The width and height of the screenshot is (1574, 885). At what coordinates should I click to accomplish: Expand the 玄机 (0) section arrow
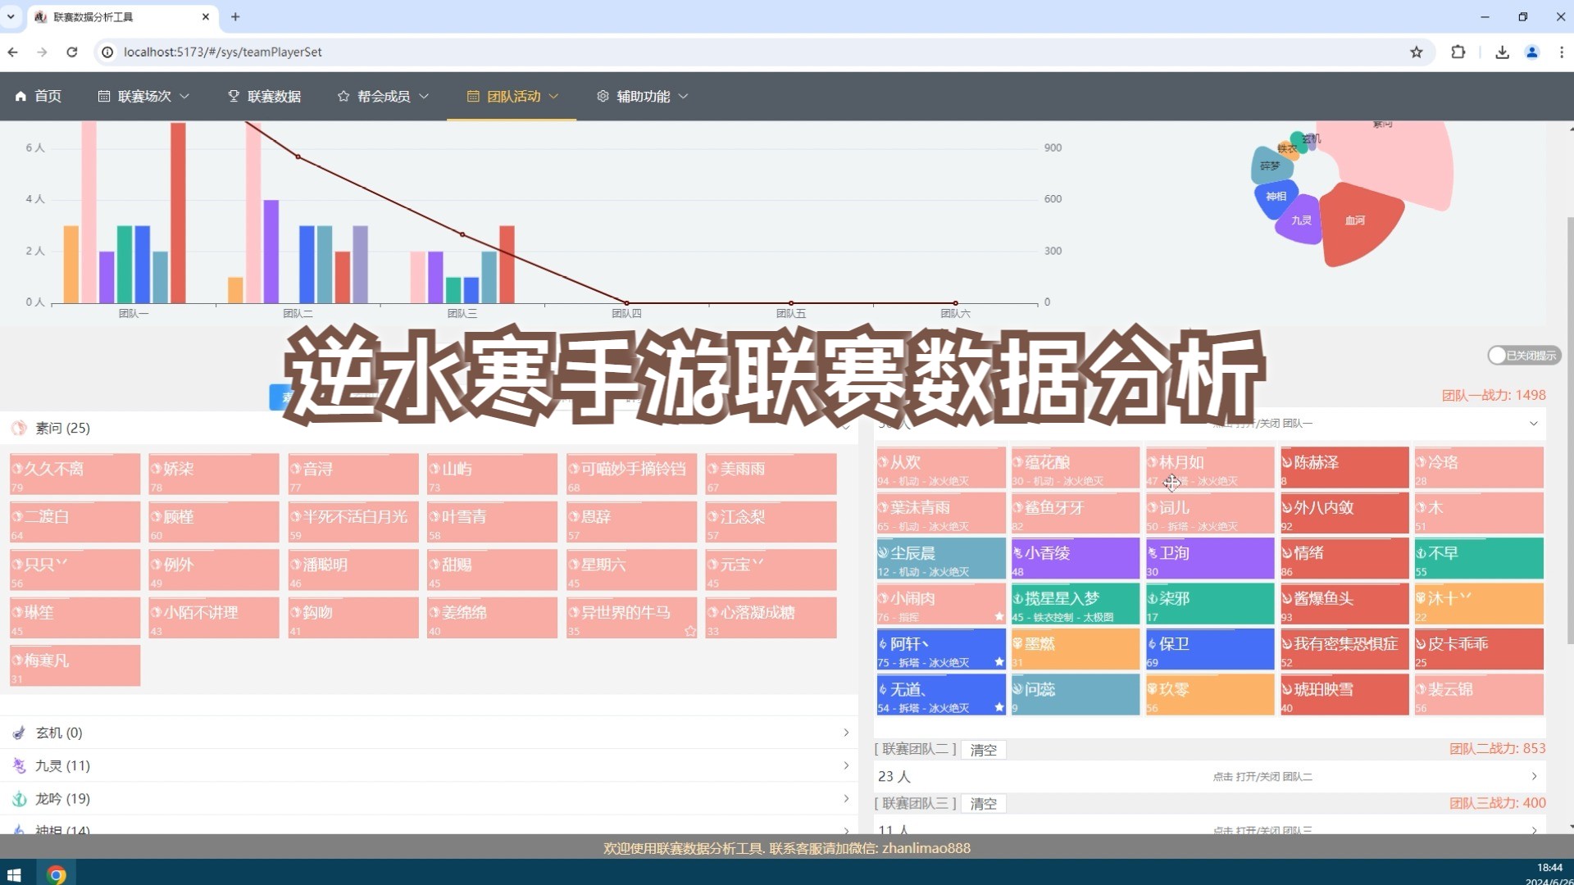846,733
